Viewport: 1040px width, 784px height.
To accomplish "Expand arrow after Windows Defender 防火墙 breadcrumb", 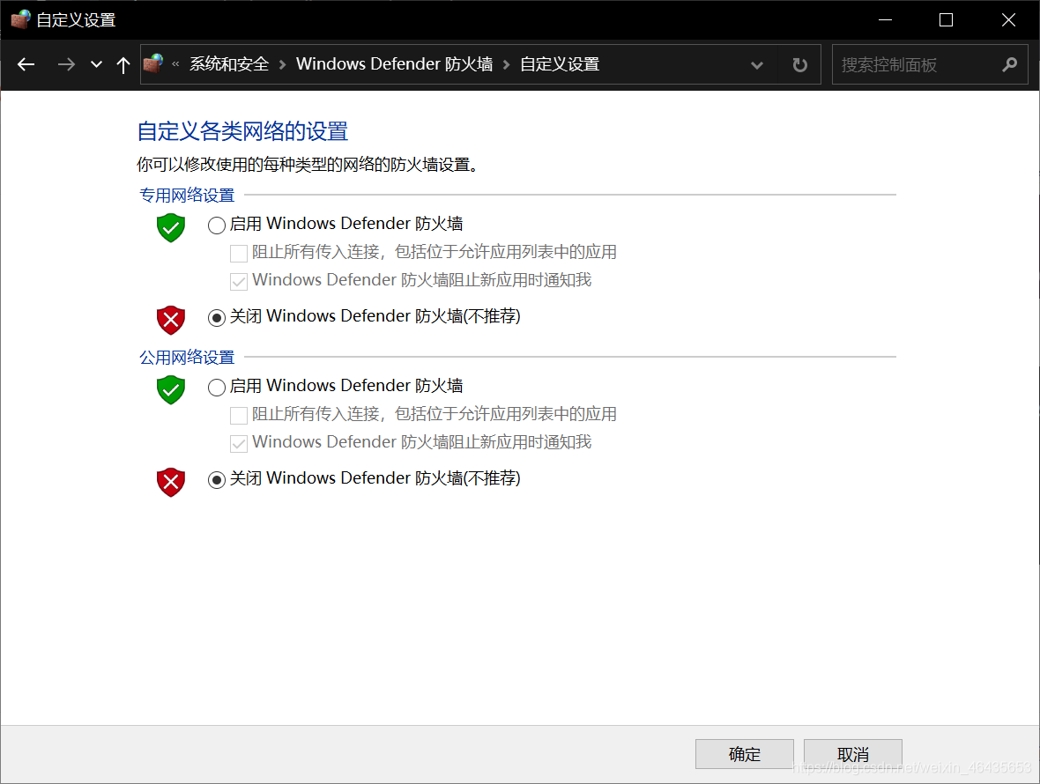I will [x=506, y=64].
